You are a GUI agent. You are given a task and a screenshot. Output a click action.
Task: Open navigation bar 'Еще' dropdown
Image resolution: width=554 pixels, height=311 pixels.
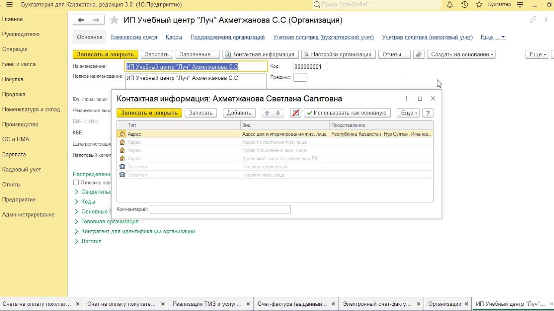coord(493,37)
